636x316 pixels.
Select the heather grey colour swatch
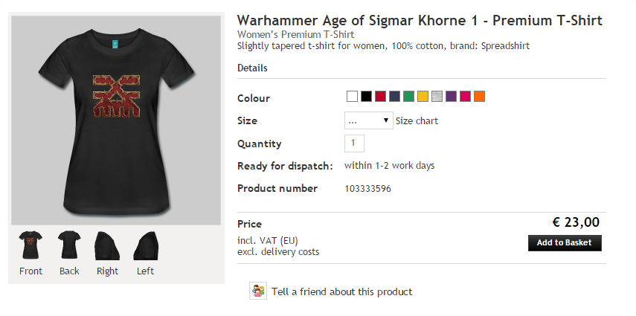click(x=437, y=96)
